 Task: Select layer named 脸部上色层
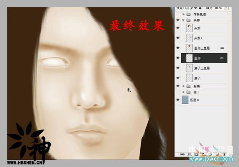[202, 48]
